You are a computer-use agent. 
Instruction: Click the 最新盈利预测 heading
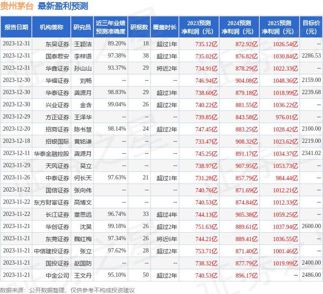click(x=63, y=6)
